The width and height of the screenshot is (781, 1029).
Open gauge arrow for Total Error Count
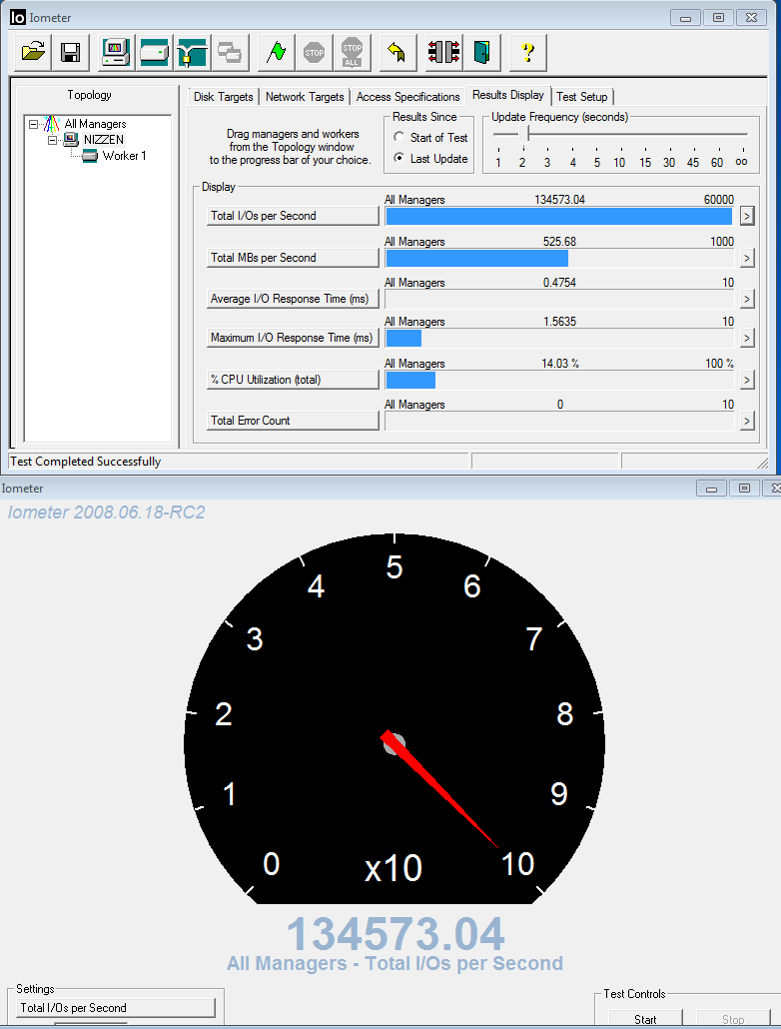[x=747, y=421]
